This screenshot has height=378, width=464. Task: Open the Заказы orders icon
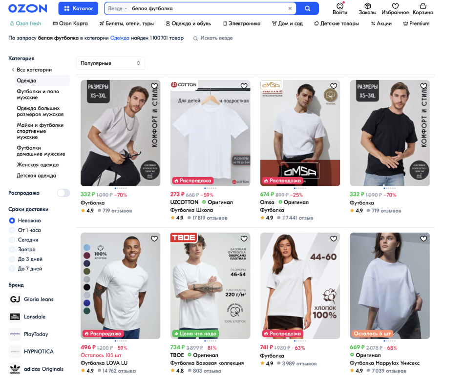[367, 9]
